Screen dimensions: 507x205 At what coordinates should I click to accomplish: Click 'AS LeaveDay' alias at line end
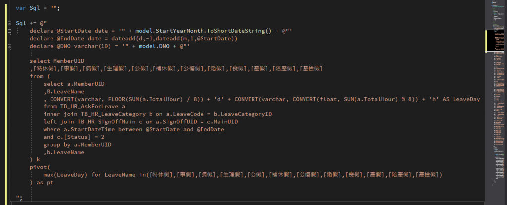(463, 99)
